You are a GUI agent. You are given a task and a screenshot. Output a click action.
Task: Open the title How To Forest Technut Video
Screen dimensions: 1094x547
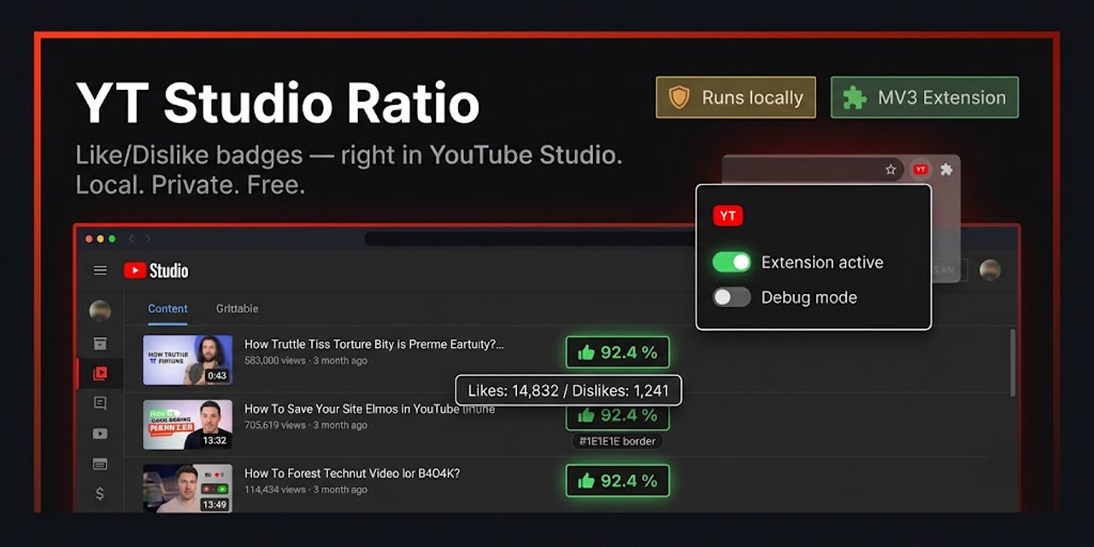[352, 473]
